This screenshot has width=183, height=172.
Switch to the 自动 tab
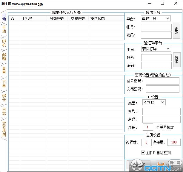click(4, 17)
